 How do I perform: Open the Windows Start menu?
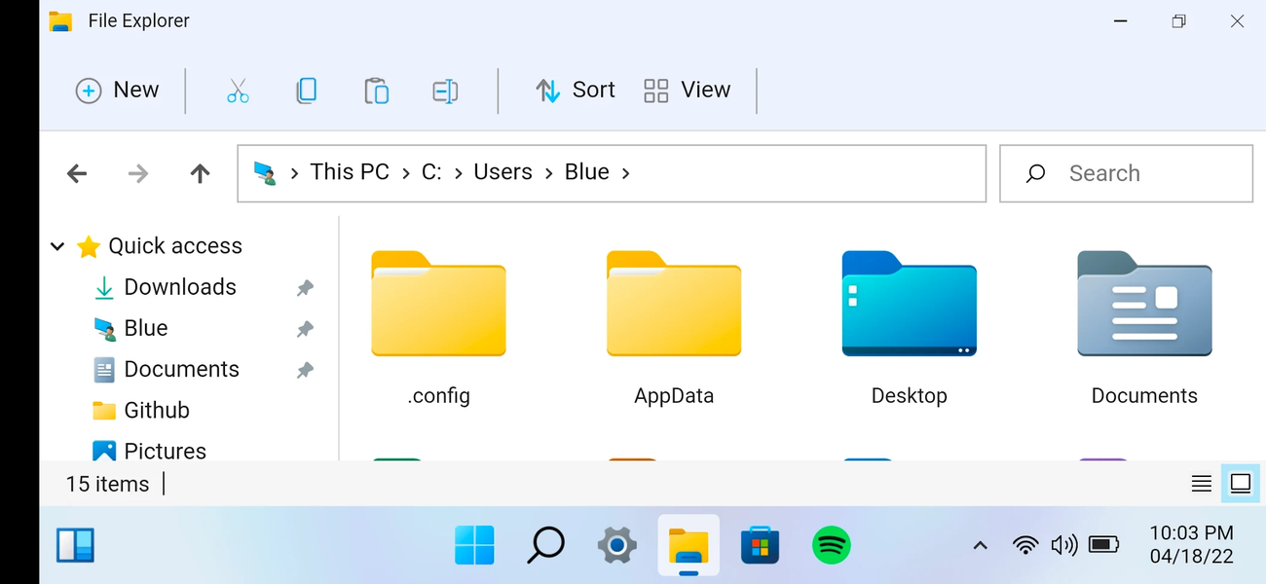coord(474,545)
